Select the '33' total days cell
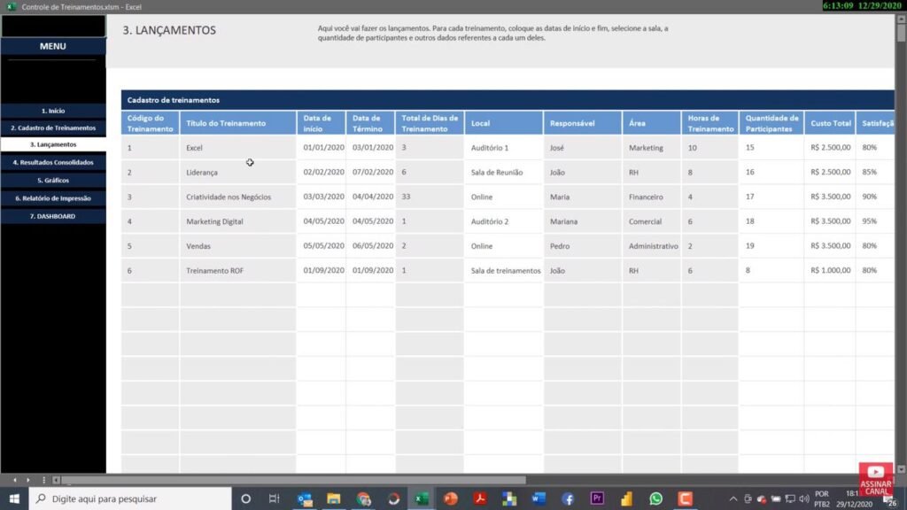 click(430, 197)
